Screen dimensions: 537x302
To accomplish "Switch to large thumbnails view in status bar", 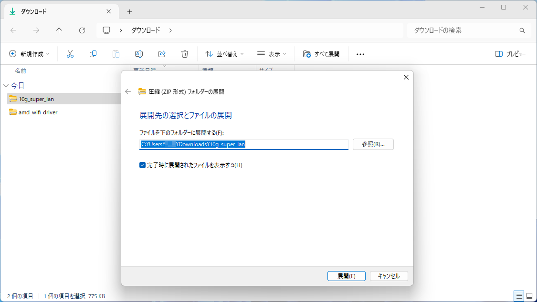I will click(x=528, y=296).
